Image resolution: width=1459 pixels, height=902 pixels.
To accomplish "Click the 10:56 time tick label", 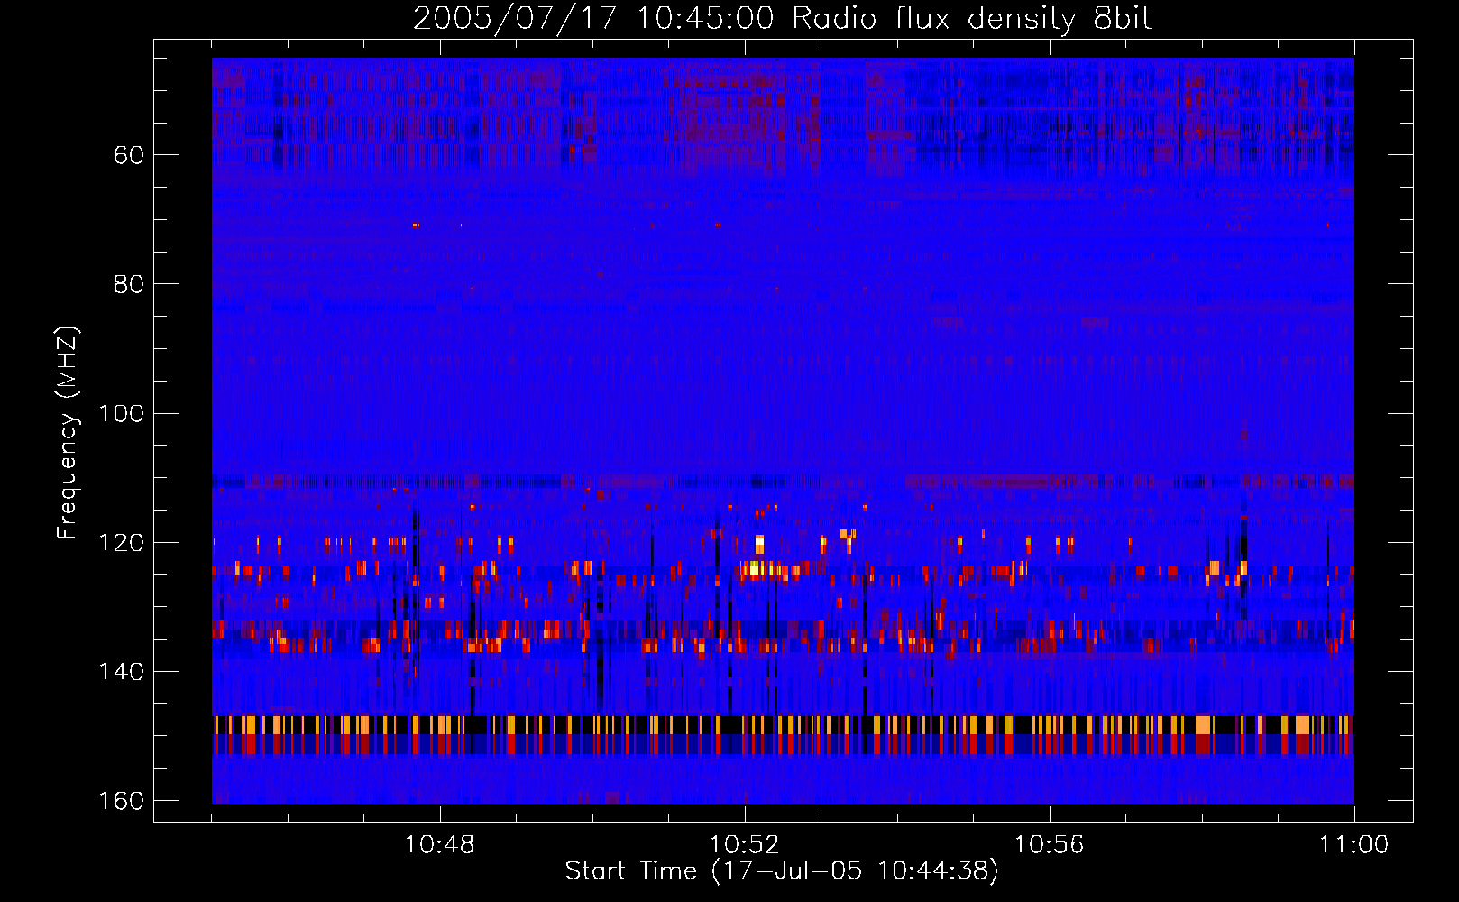I will (x=1050, y=845).
